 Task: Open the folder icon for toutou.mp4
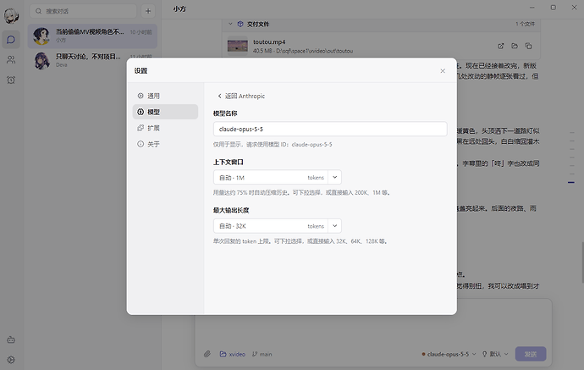pos(515,46)
